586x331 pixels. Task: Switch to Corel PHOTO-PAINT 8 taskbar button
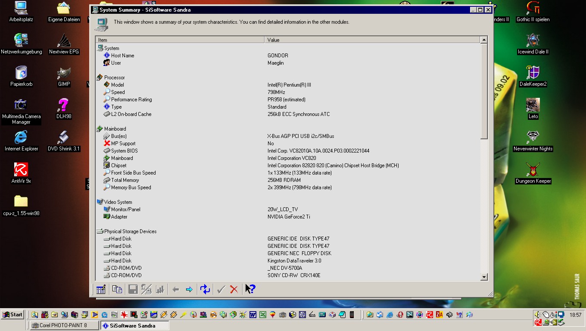click(x=64, y=325)
